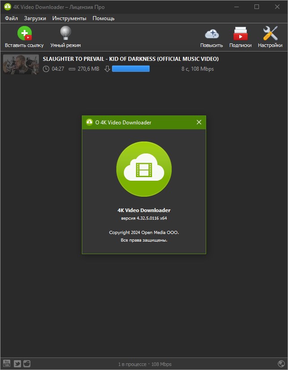Close the main 4K Video Downloader window
Screen dimensions: 288x370
(277, 7)
